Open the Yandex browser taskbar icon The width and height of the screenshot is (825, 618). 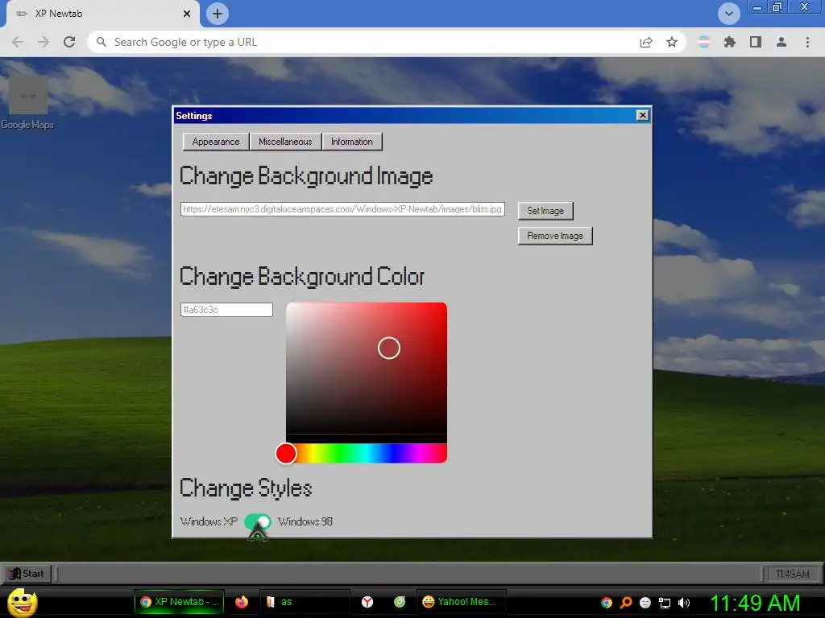tap(367, 602)
